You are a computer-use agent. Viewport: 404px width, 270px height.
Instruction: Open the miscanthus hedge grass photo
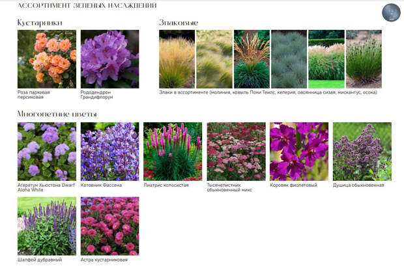326,59
